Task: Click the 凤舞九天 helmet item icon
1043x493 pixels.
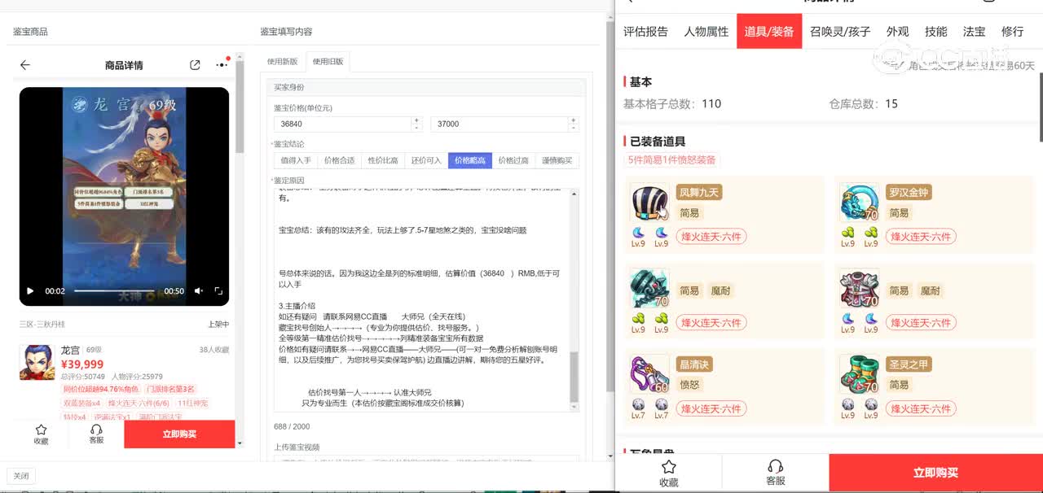Action: [649, 203]
